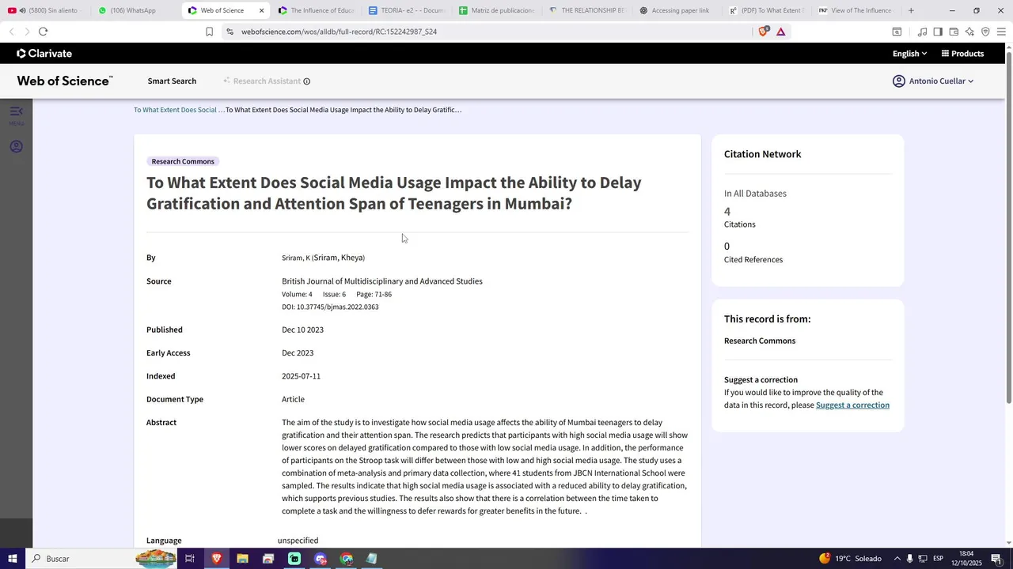The height and width of the screenshot is (569, 1013).
Task: Open the Web of Science home logo
Action: (65, 81)
